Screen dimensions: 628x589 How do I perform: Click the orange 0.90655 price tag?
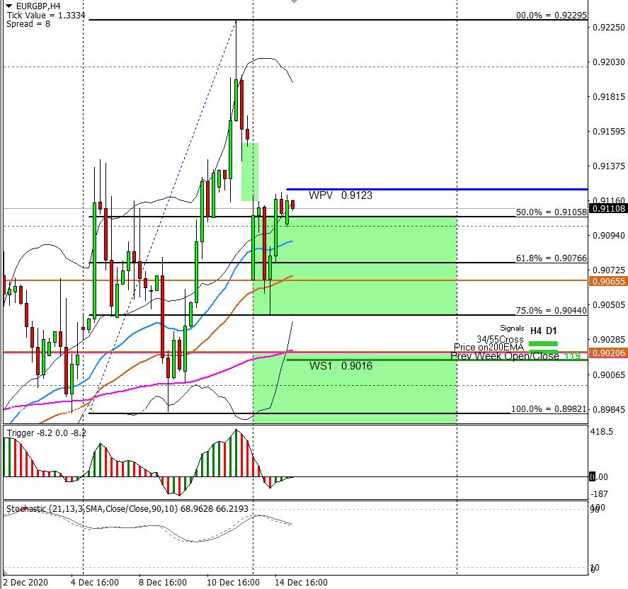[x=608, y=281]
